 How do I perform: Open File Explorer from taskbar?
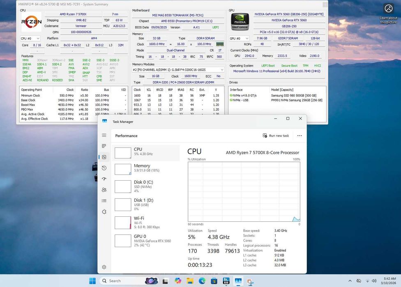click(190, 281)
